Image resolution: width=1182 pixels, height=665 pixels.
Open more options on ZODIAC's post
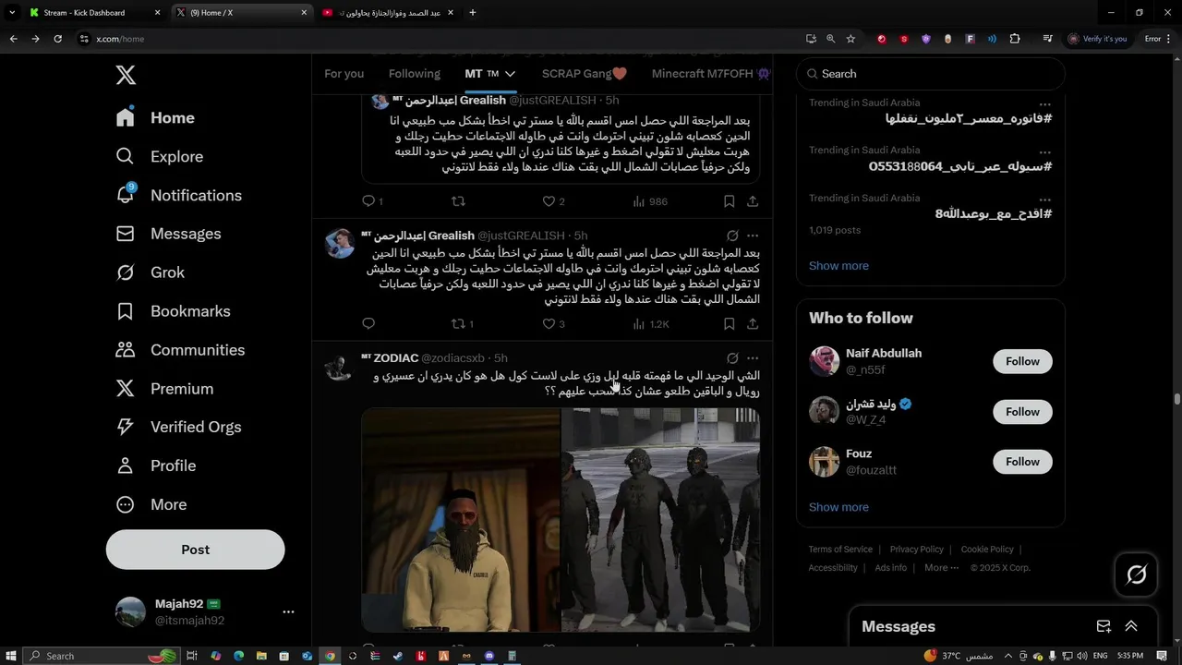[x=753, y=358]
